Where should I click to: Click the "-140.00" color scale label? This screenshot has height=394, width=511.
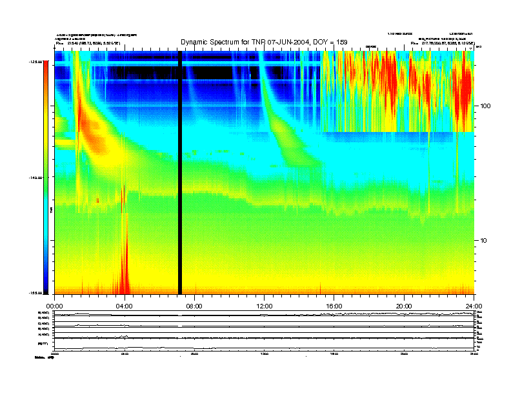(35, 178)
